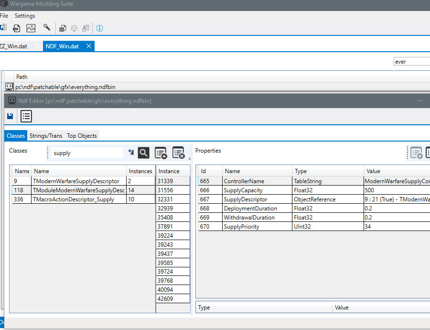Show the blue info about icon
The image size is (430, 330).
pyautogui.click(x=99, y=28)
